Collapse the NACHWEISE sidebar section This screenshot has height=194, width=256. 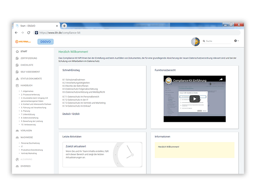[x=27, y=138]
